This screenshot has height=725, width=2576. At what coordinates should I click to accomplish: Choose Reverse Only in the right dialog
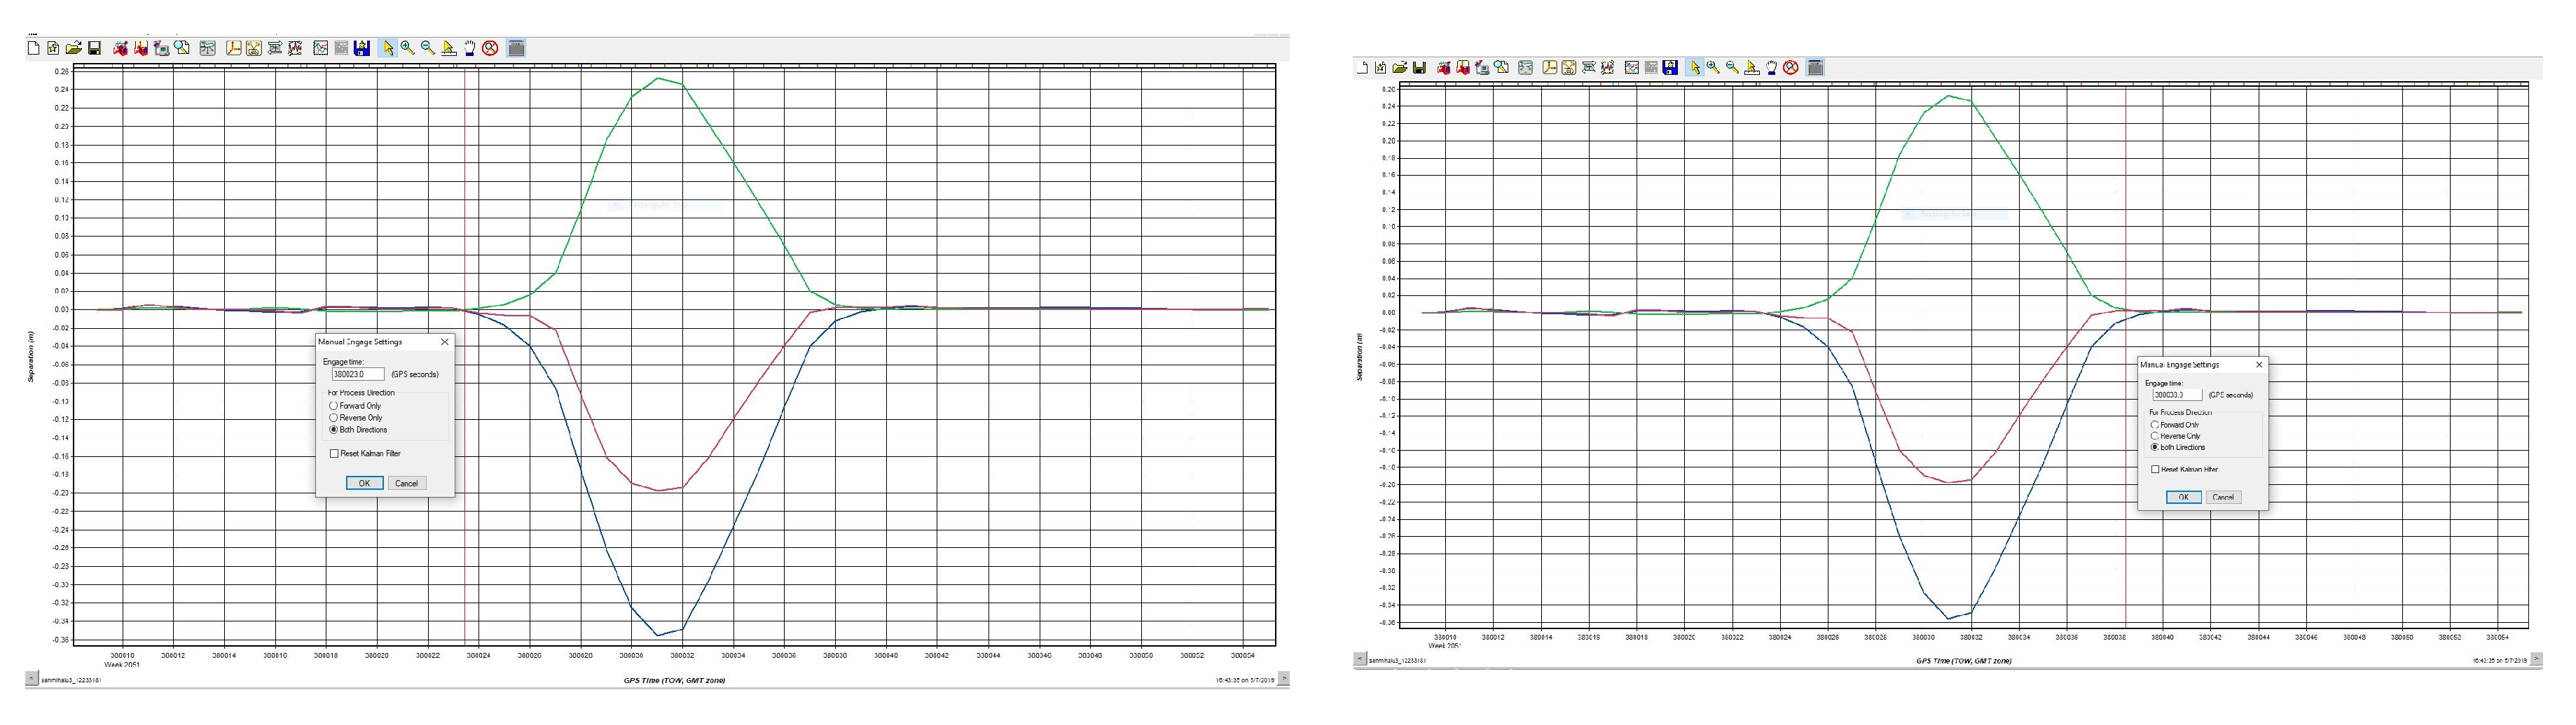[2155, 437]
